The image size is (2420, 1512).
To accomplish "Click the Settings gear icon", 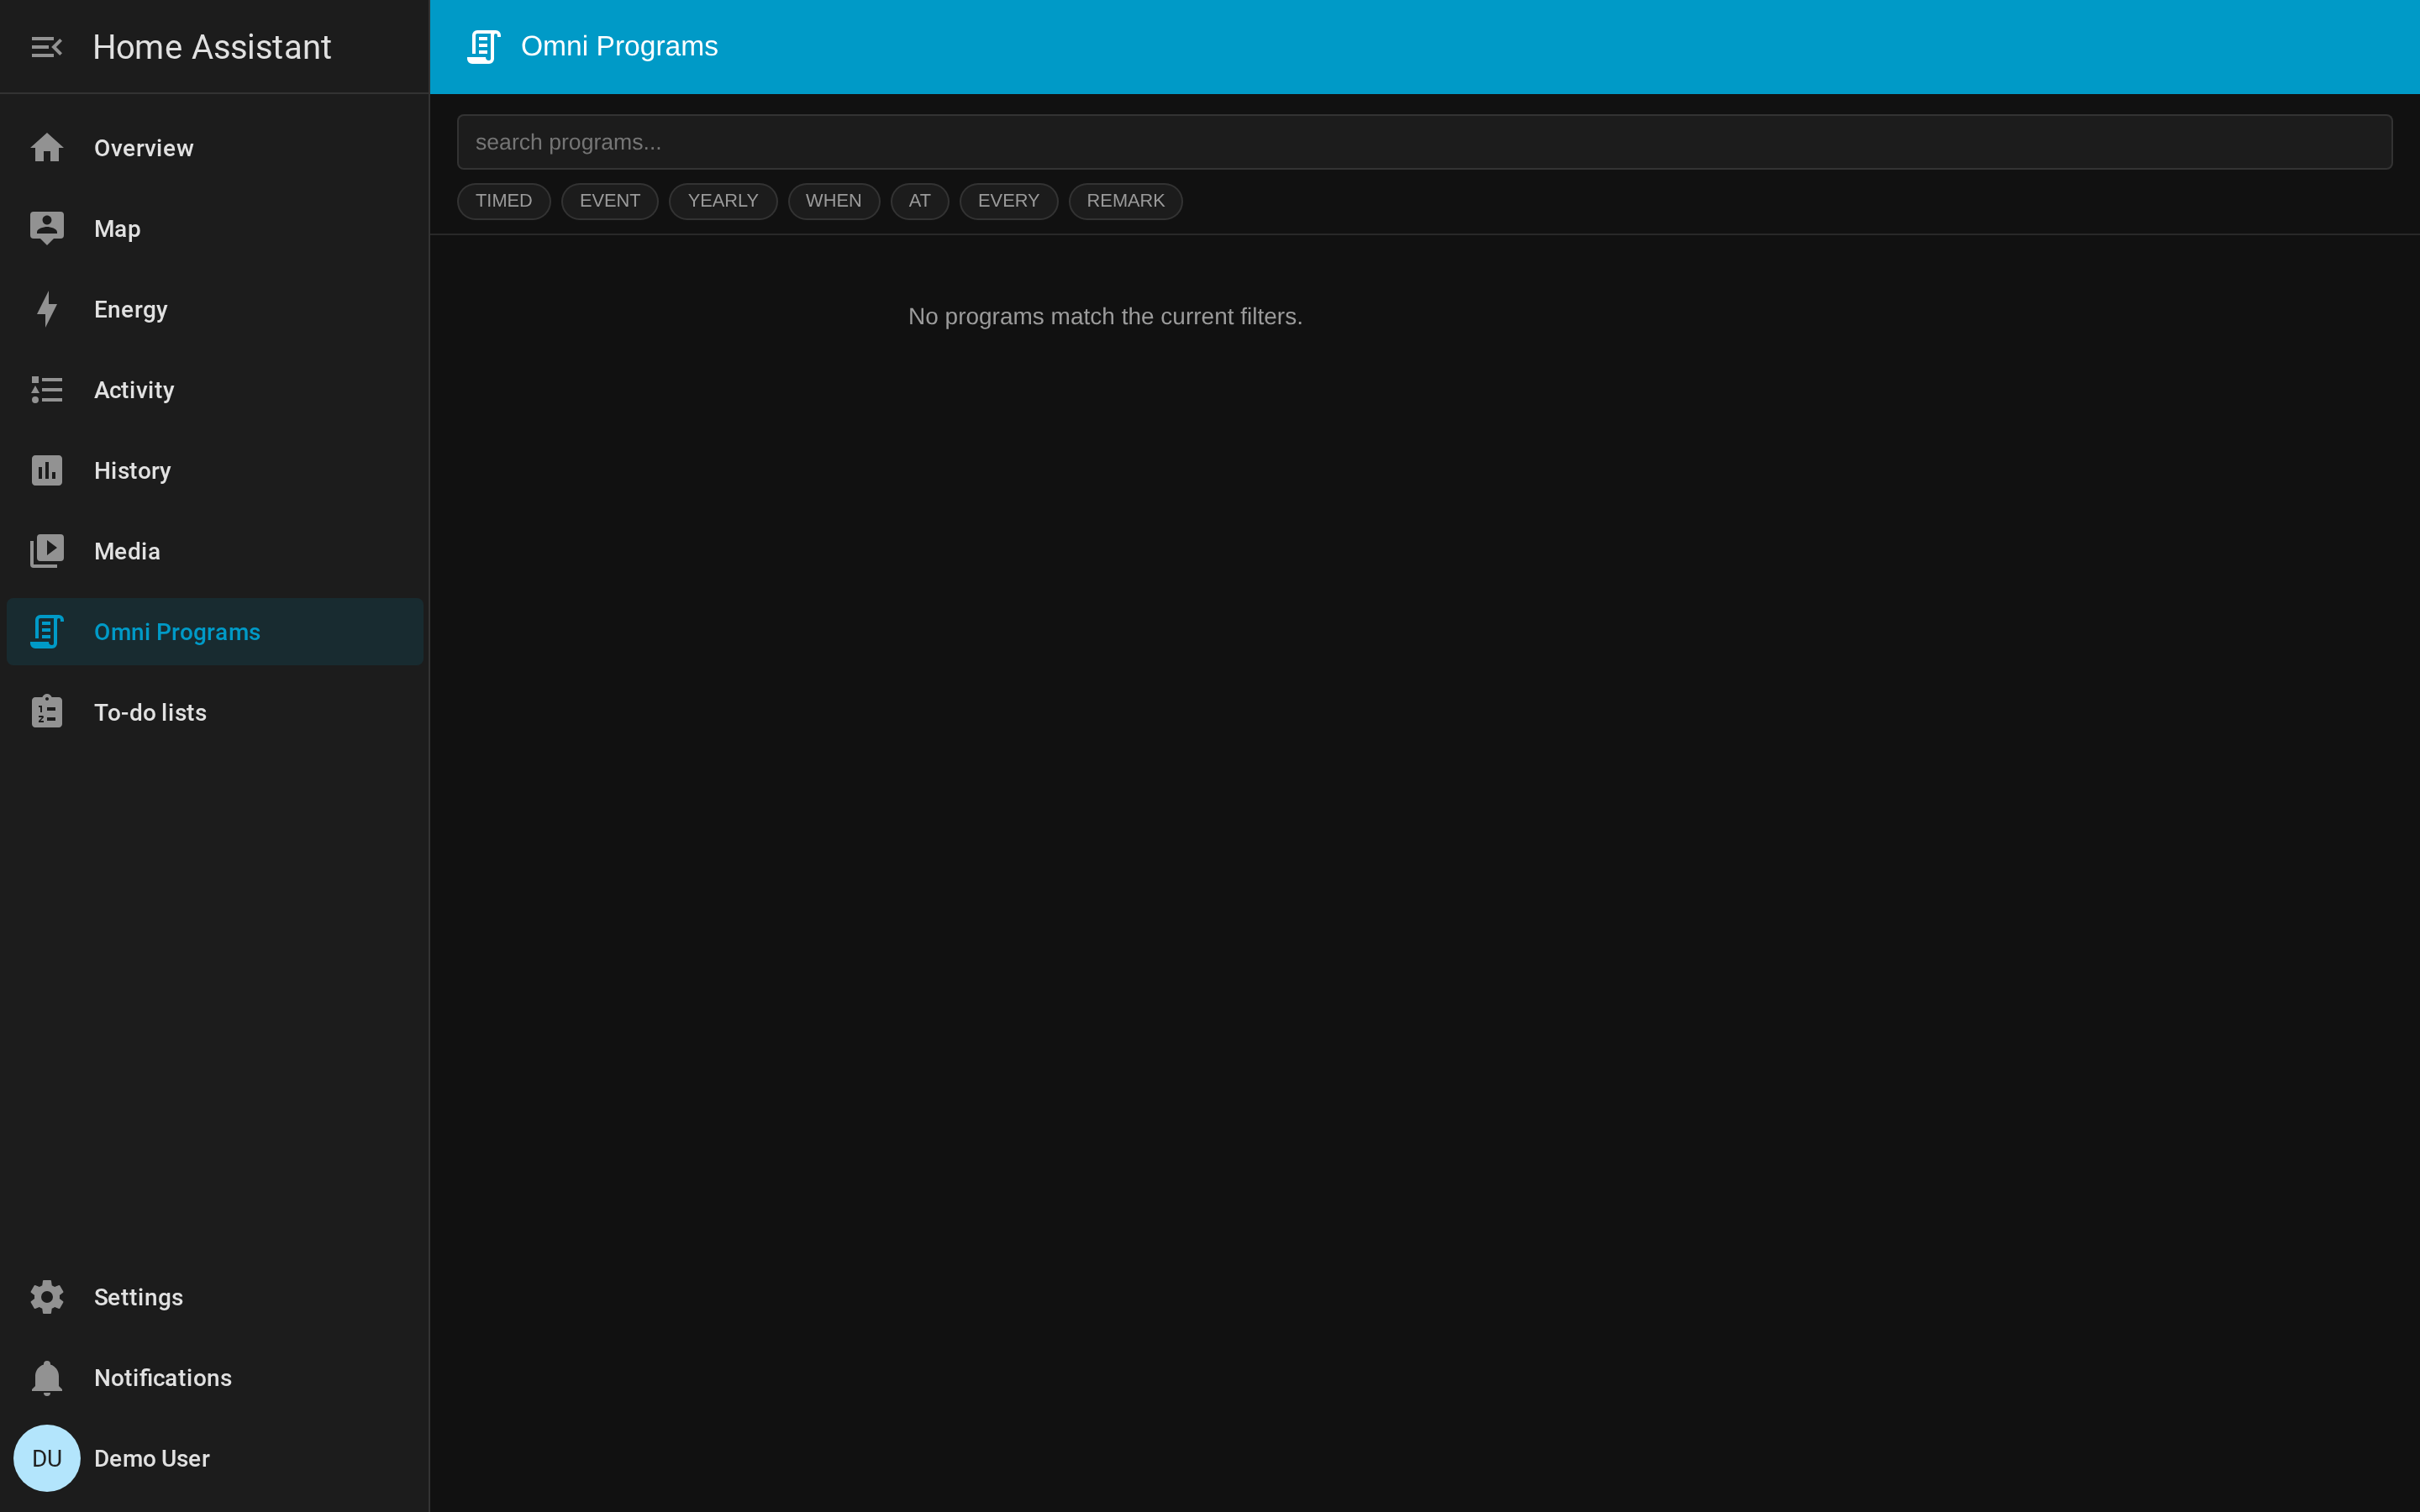I will pyautogui.click(x=47, y=1297).
